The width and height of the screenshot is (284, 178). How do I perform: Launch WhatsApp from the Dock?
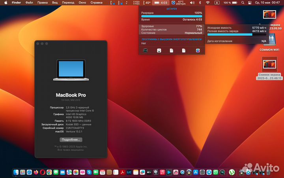click(215, 172)
